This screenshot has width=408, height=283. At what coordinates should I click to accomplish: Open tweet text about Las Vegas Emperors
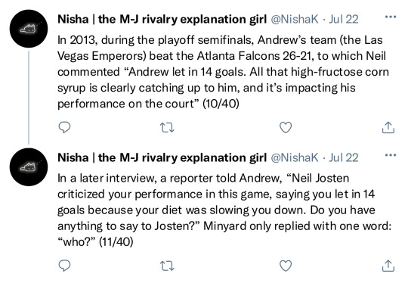point(223,72)
